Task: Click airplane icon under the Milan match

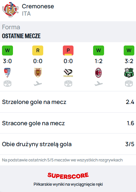Action: tap(98, 84)
